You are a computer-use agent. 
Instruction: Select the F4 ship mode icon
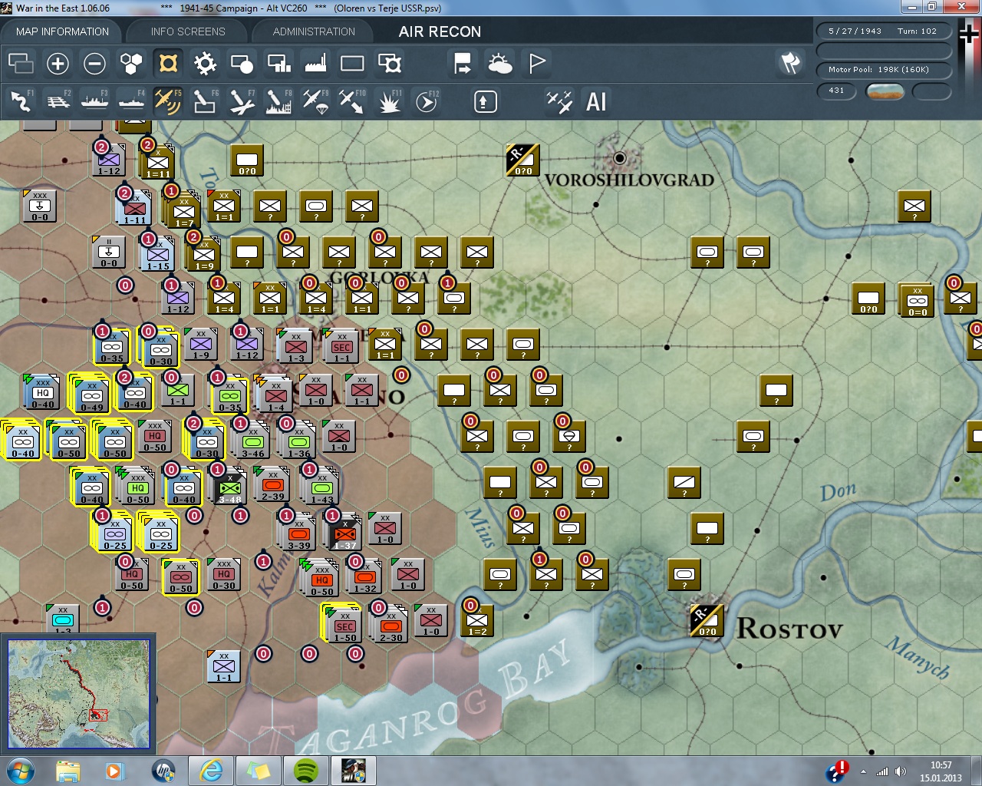click(x=131, y=101)
